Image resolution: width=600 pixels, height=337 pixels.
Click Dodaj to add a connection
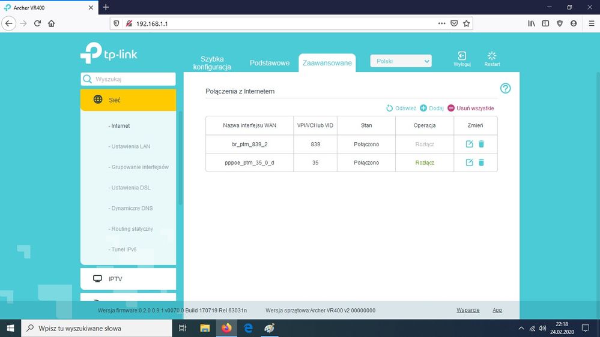pyautogui.click(x=431, y=109)
